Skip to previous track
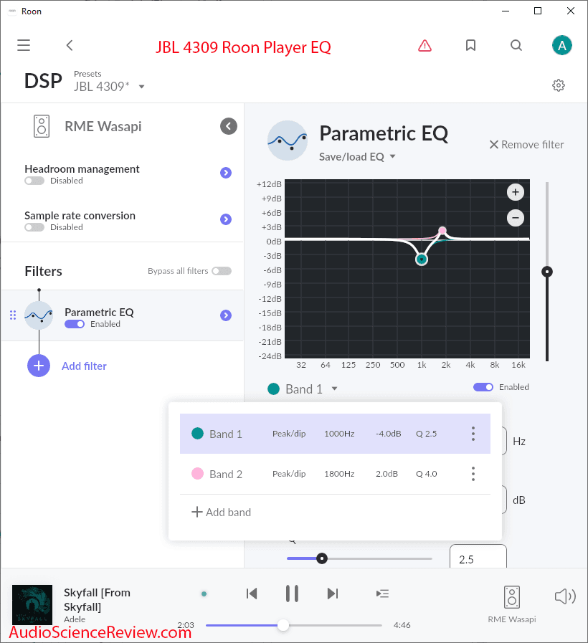Screen dimensions: 588x643 (252, 594)
